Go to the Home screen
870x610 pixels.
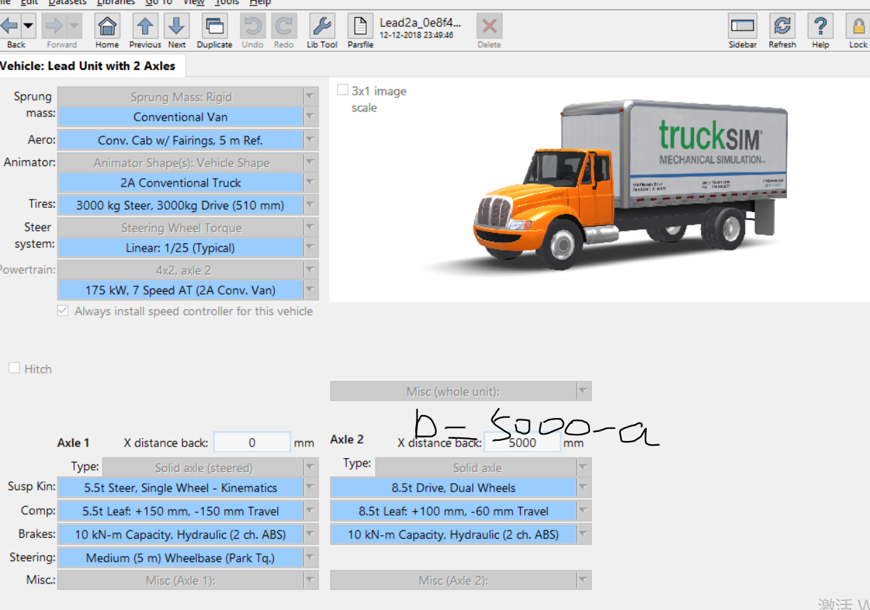point(107,29)
